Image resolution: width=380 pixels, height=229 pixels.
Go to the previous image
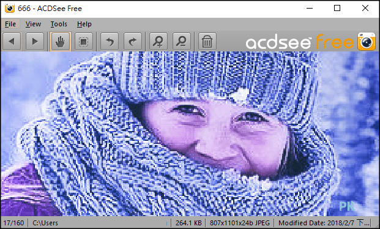[12, 42]
